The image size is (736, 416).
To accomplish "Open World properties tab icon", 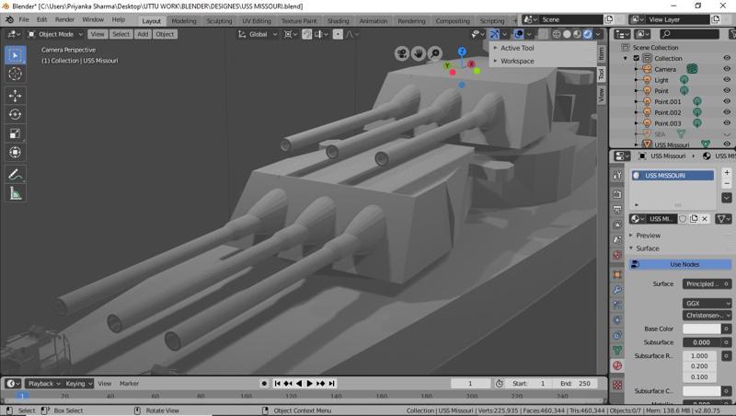I will [x=617, y=255].
